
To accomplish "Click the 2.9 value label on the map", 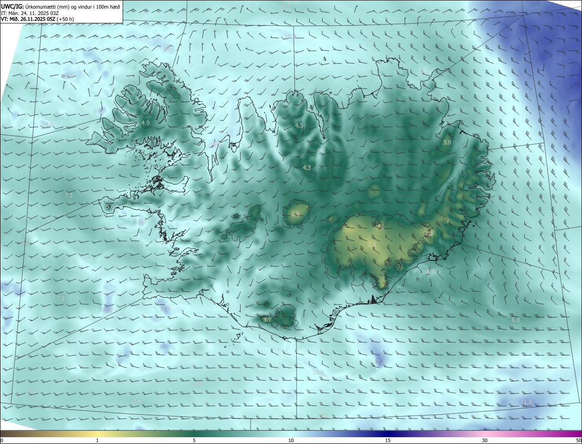I will tap(295, 214).
